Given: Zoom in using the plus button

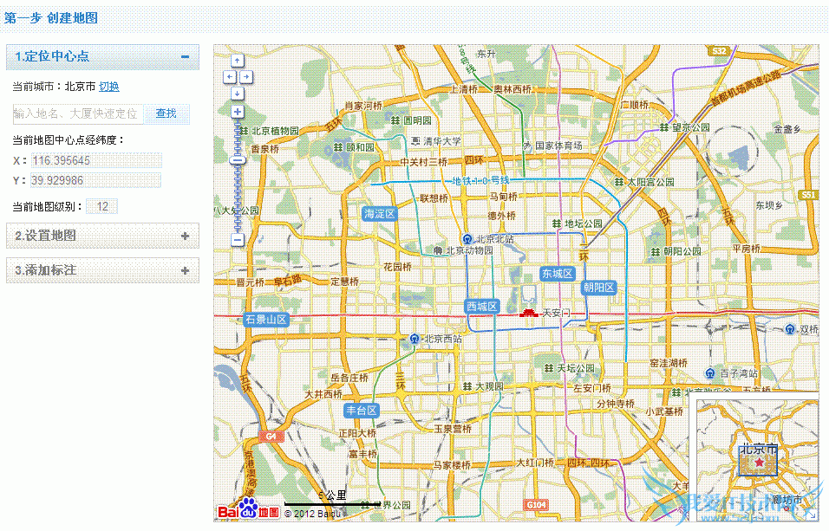Looking at the screenshot, I should click(238, 112).
